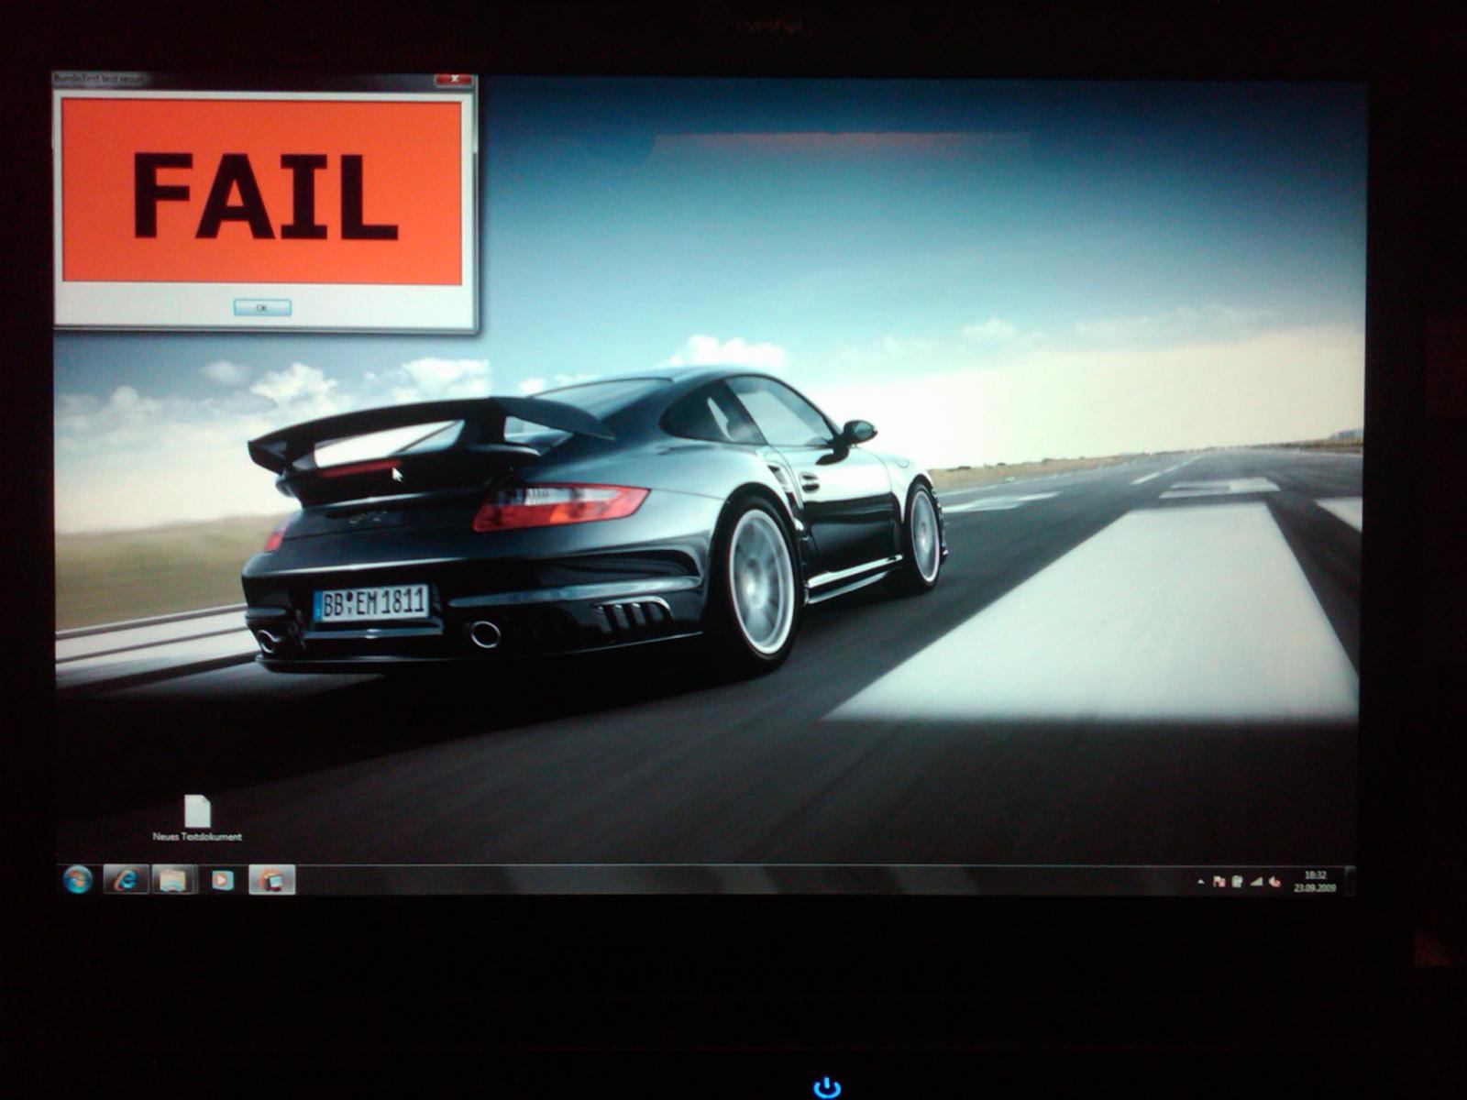Select the Neues Textdokument desktop file

pos(197,818)
